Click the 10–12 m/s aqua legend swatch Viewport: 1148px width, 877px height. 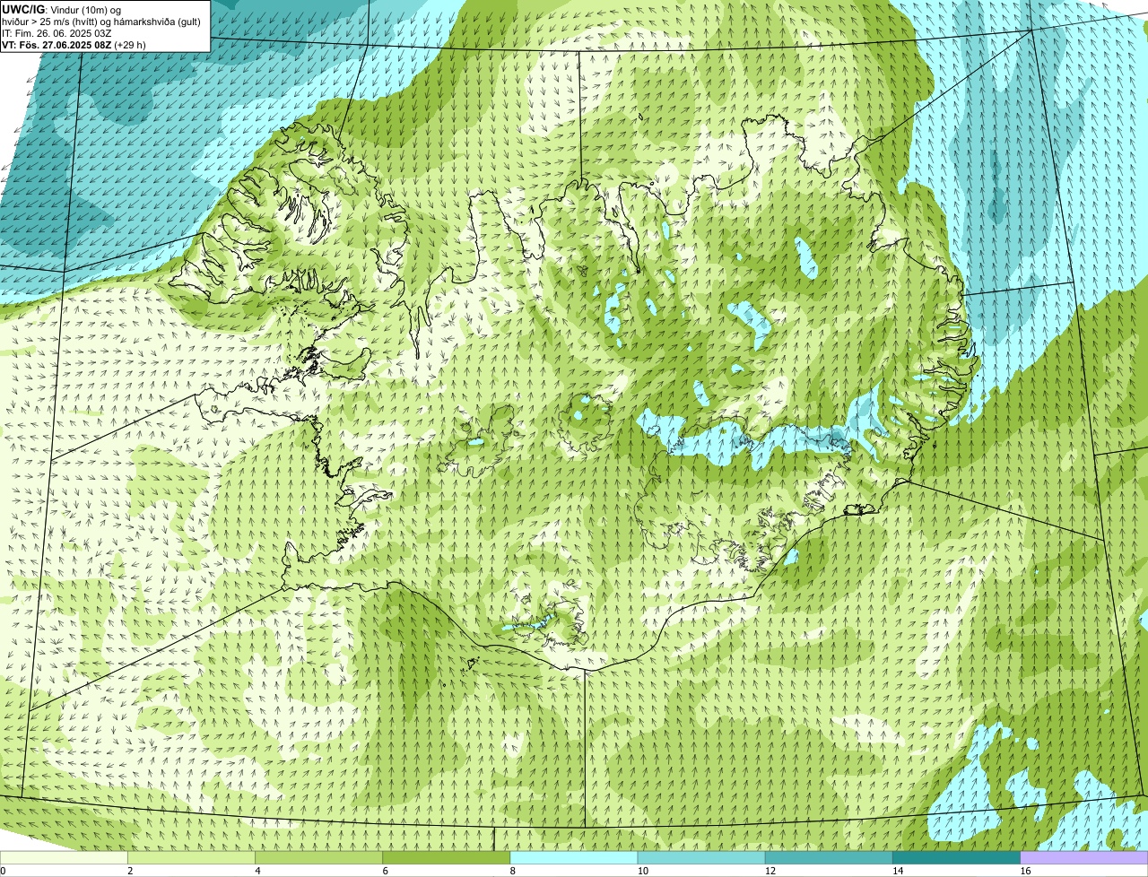coord(701,858)
